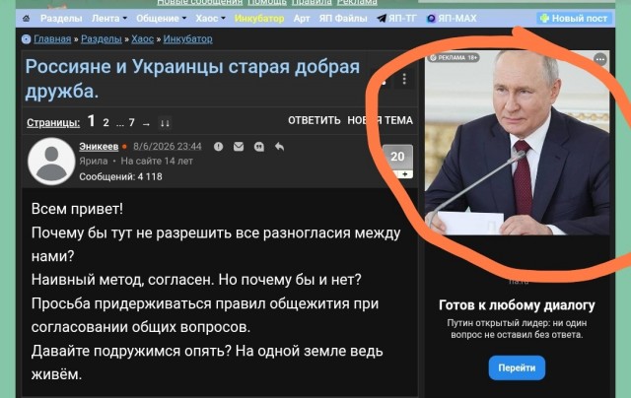The width and height of the screenshot is (631, 398).
Task: Open the ad photo image
Action: [517, 143]
